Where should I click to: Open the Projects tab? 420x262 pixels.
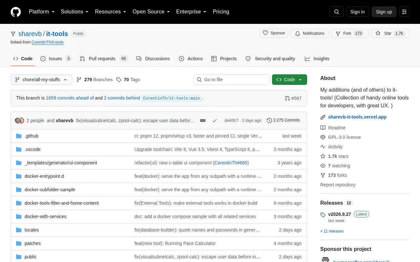pyautogui.click(x=224, y=59)
